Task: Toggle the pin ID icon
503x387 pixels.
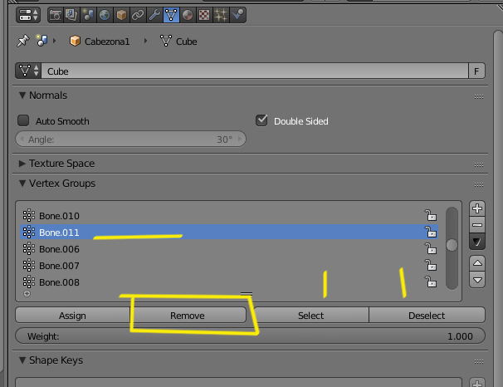Action: 22,41
